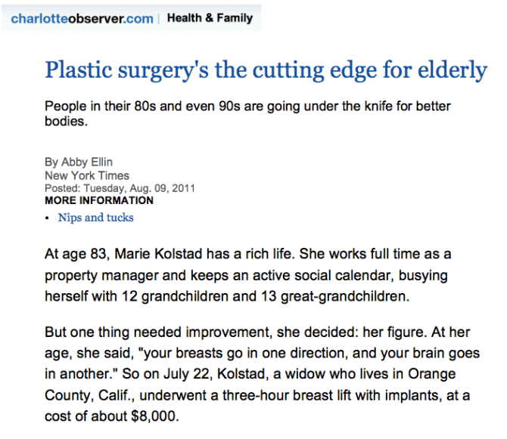Click the charlotteobserver.com site logo

(82, 19)
